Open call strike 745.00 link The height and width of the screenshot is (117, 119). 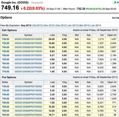click(x=6, y=51)
